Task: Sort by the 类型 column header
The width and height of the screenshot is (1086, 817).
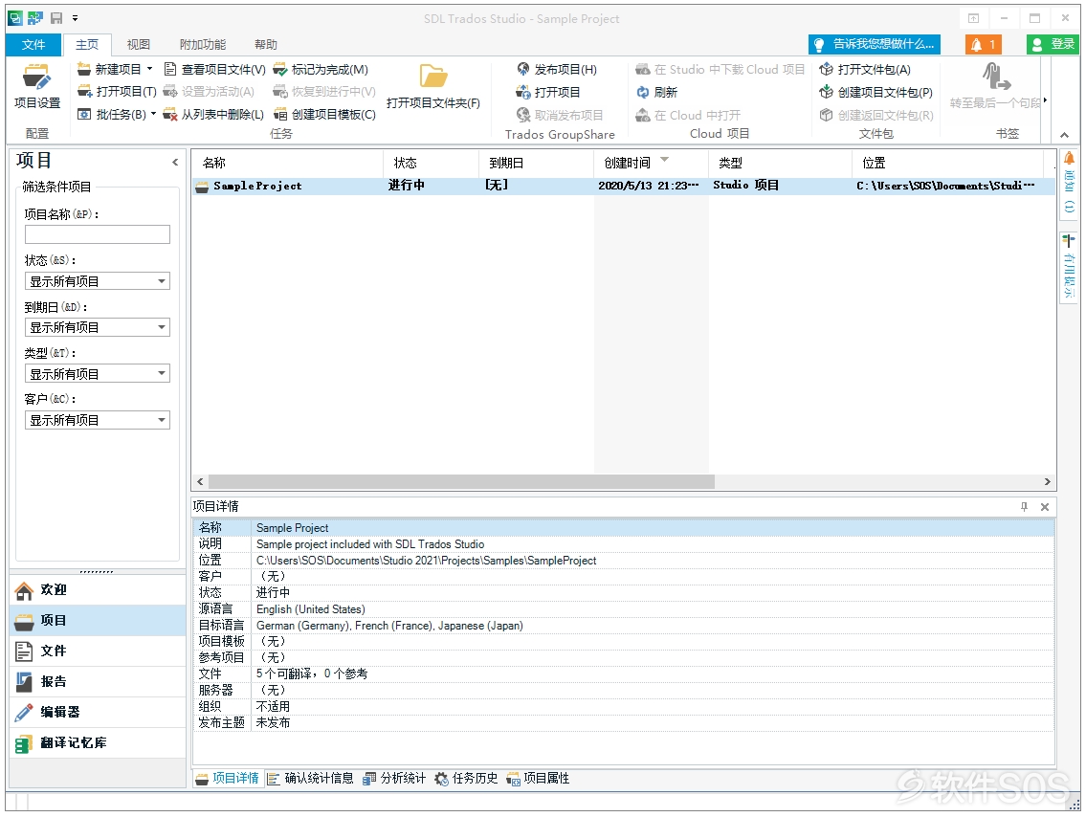Action: point(781,163)
